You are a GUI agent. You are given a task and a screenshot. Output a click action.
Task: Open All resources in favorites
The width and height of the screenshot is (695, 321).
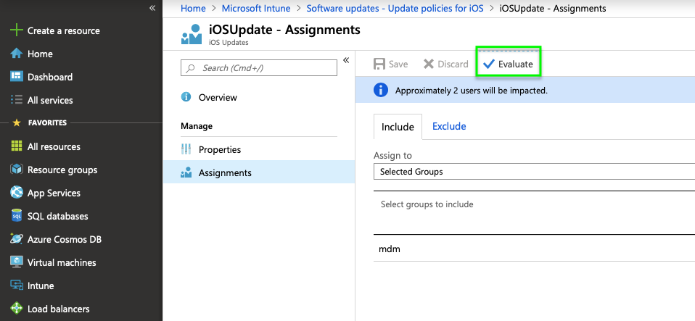pyautogui.click(x=54, y=146)
